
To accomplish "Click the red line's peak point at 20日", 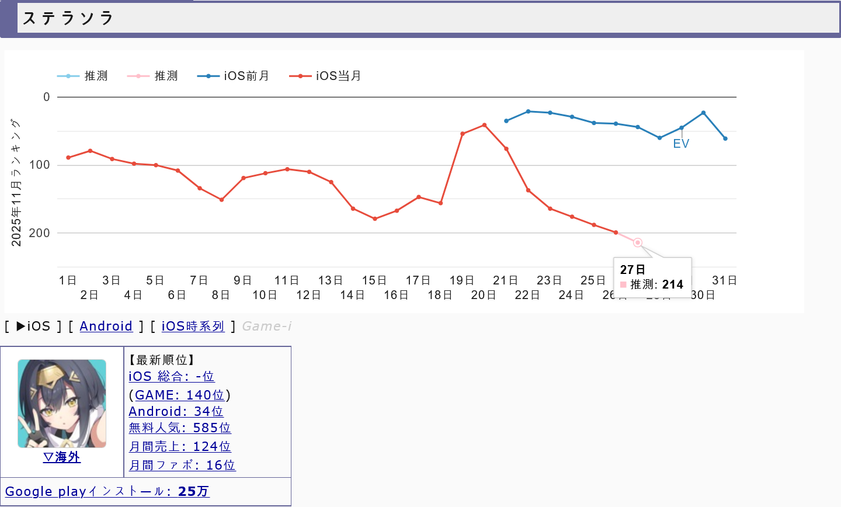I will tap(485, 125).
